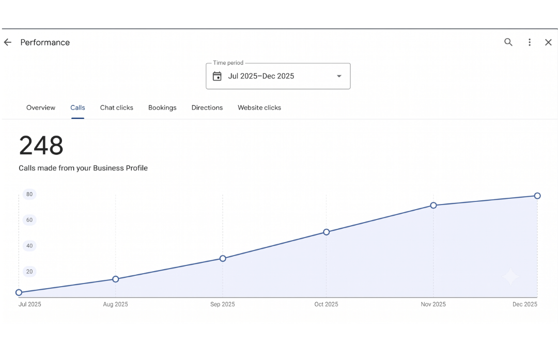Viewport: 558px width, 345px height.
Task: Select the Oct 2025 chart data point
Action: tap(326, 232)
